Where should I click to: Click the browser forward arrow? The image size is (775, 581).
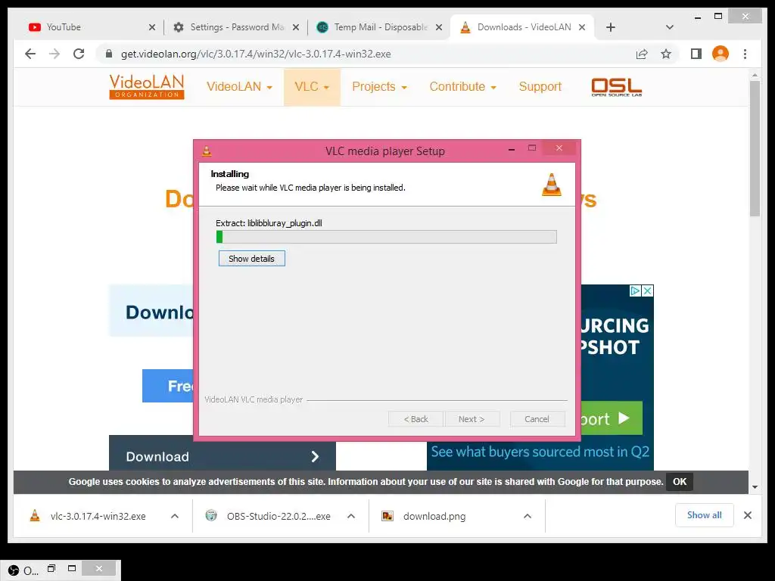coord(54,54)
